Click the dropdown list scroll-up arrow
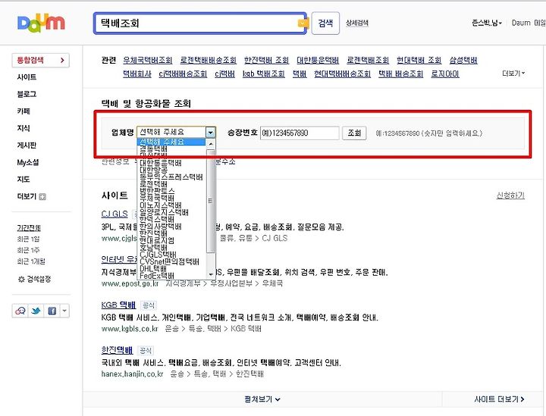Viewport: 546px width, 416px height. click(211, 144)
